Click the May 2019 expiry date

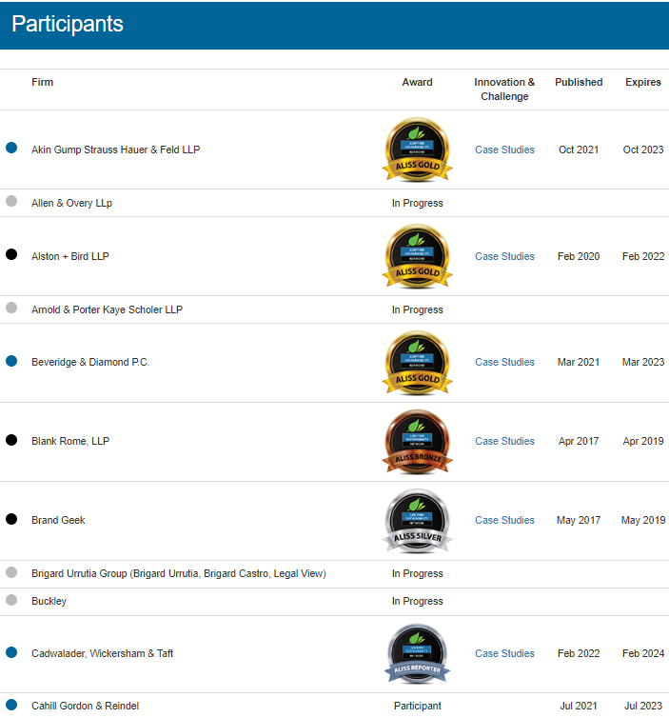tap(643, 520)
